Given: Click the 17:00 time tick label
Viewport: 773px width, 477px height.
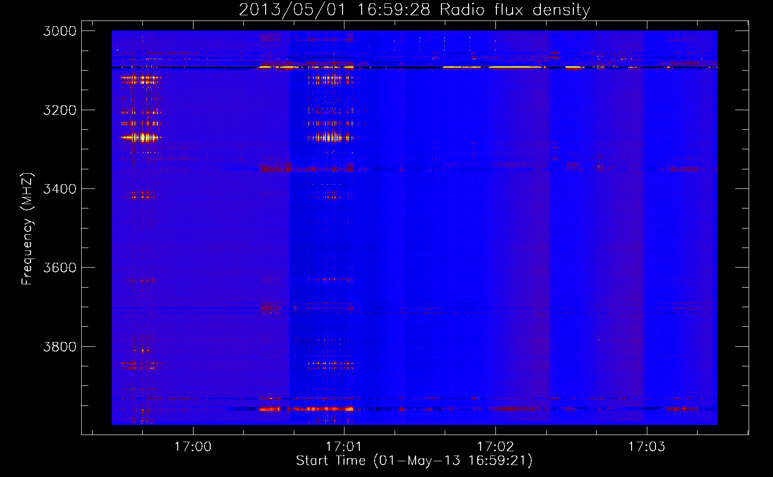Looking at the screenshot, I should click(x=193, y=447).
